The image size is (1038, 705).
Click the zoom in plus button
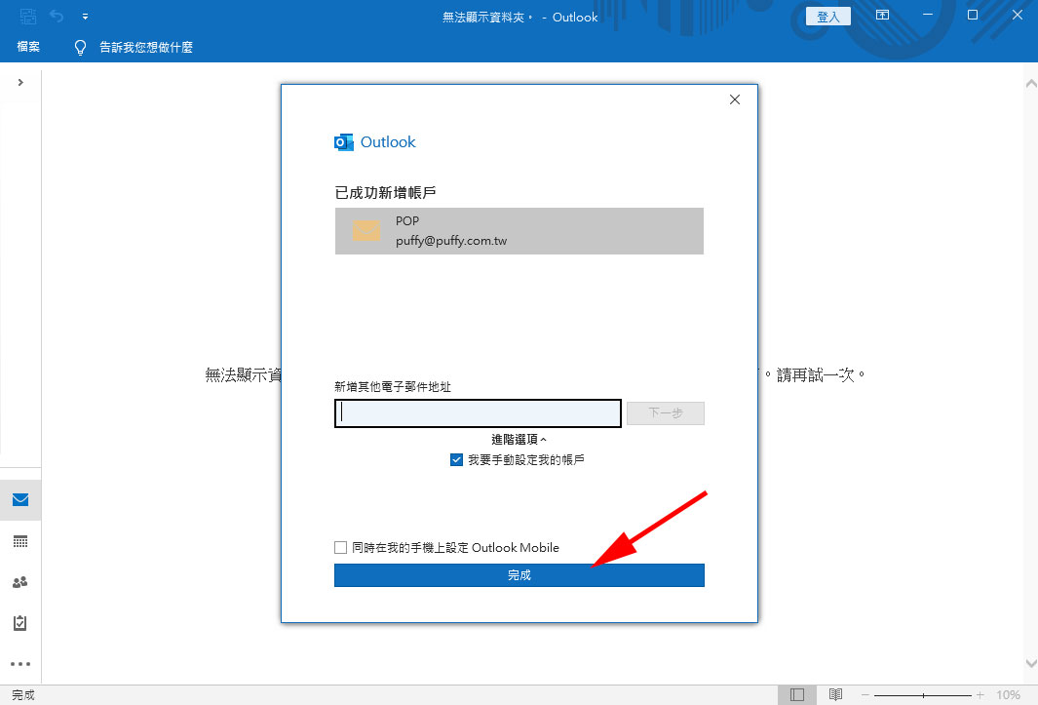pyautogui.click(x=980, y=695)
